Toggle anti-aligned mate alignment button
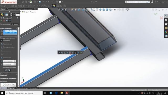Screen dimensions: 168x95 click(x=9, y=70)
